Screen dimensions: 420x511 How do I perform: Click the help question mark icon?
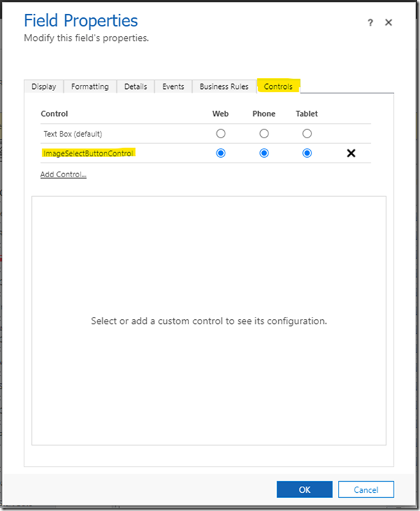click(371, 23)
